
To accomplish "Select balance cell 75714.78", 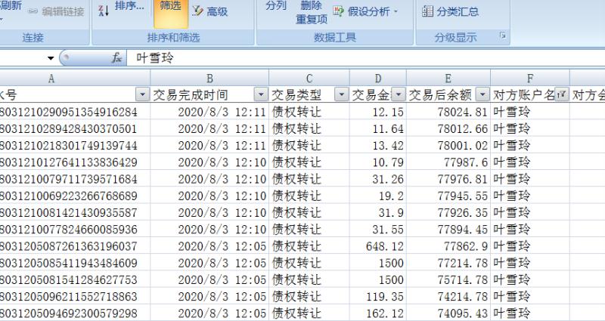I will [x=448, y=279].
